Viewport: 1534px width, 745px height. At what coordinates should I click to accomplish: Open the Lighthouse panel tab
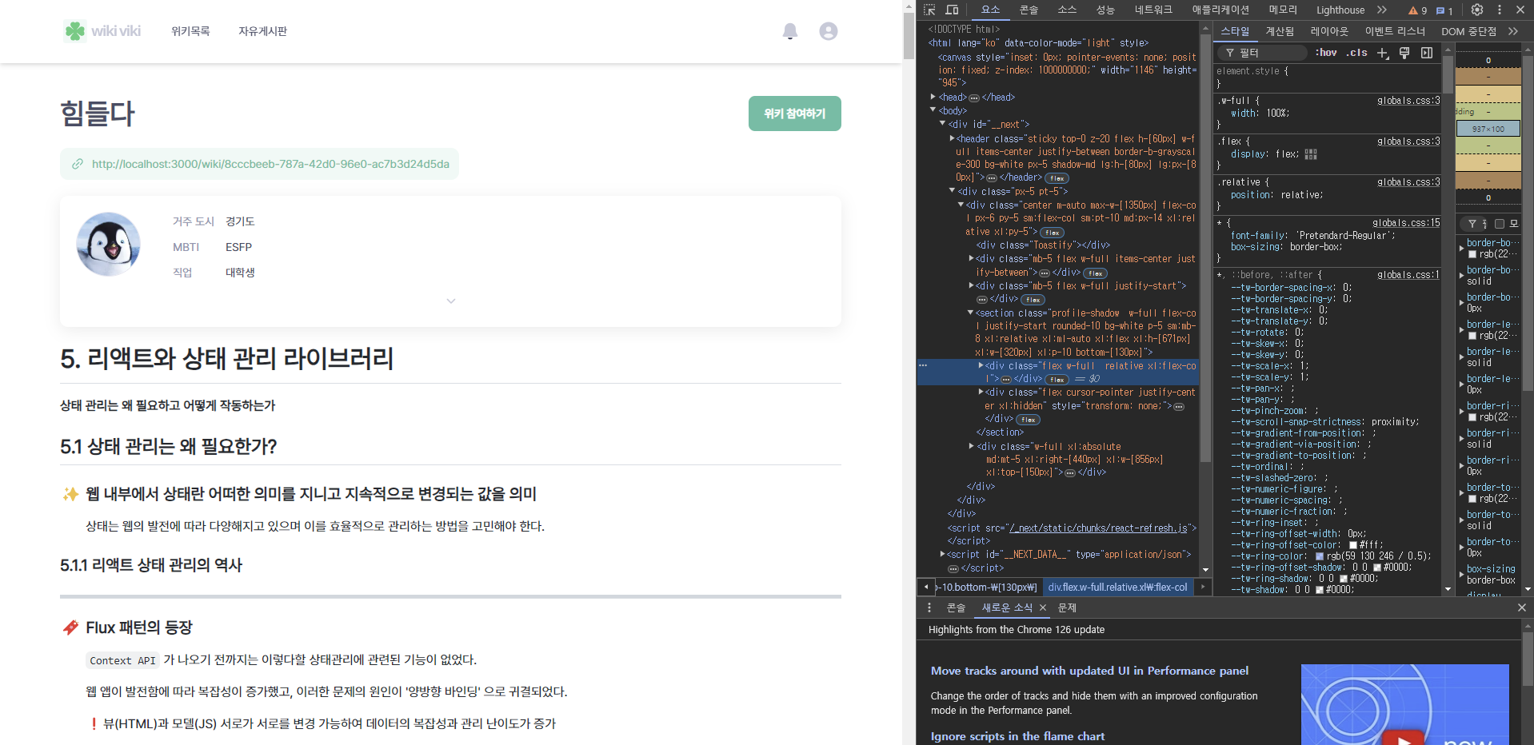pos(1340,10)
